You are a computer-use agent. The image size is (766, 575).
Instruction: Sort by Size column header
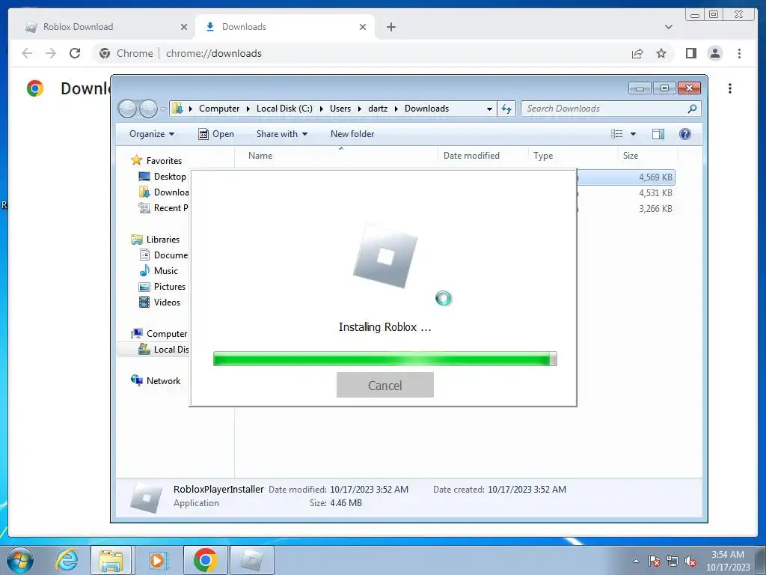pyautogui.click(x=648, y=156)
